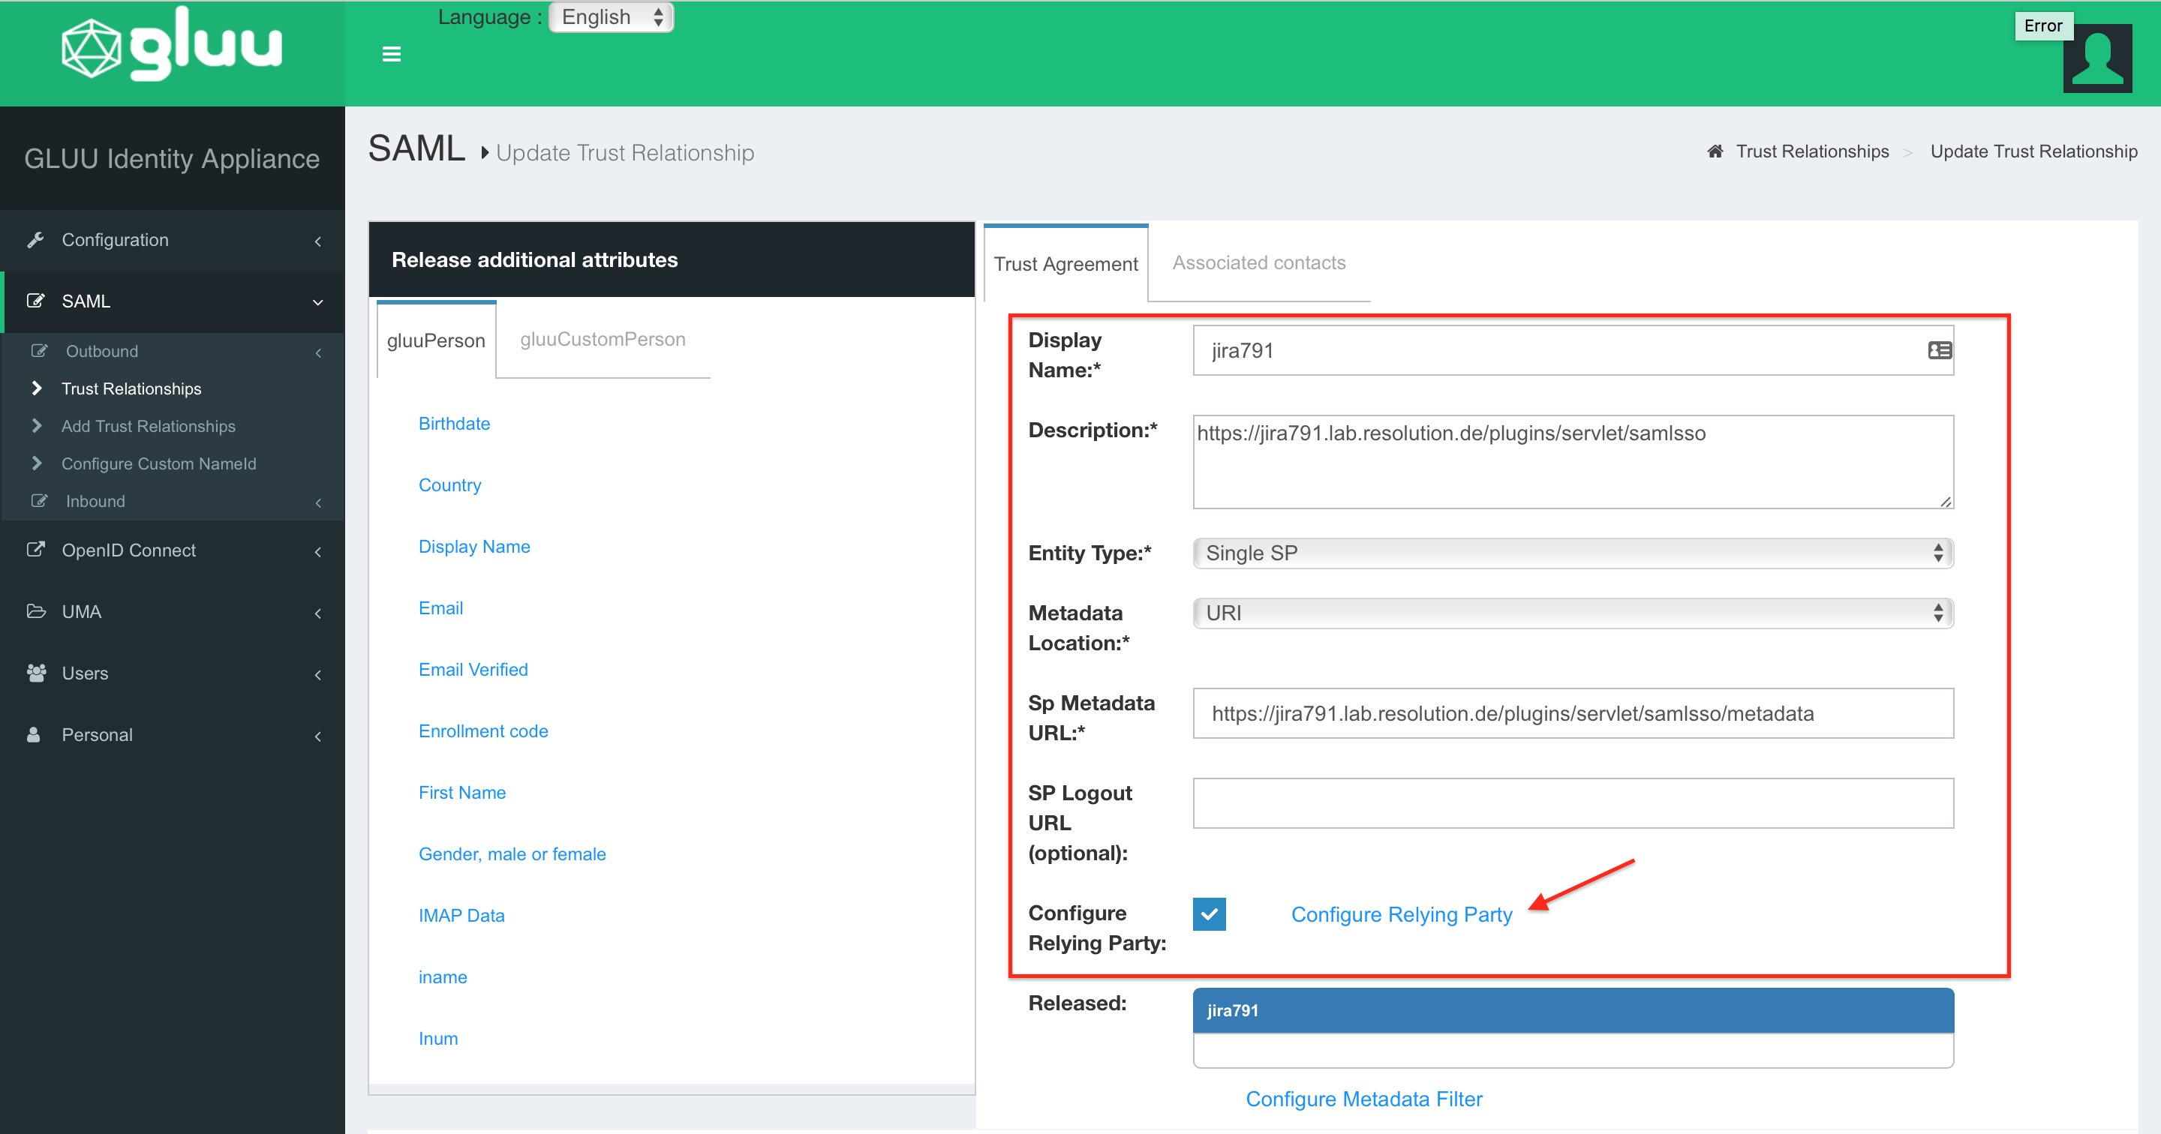Open the user avatar icon
This screenshot has height=1134, width=2161.
pyautogui.click(x=2097, y=58)
